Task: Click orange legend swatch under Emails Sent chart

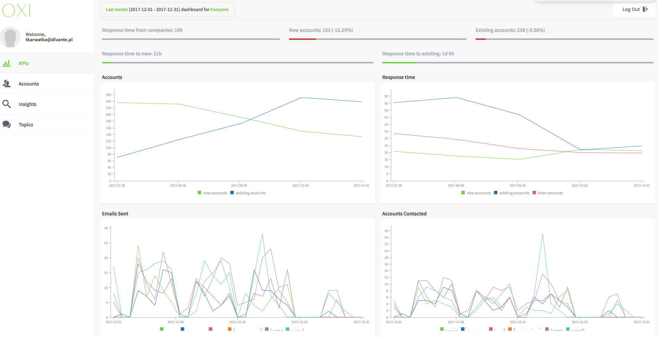Action: click(230, 329)
